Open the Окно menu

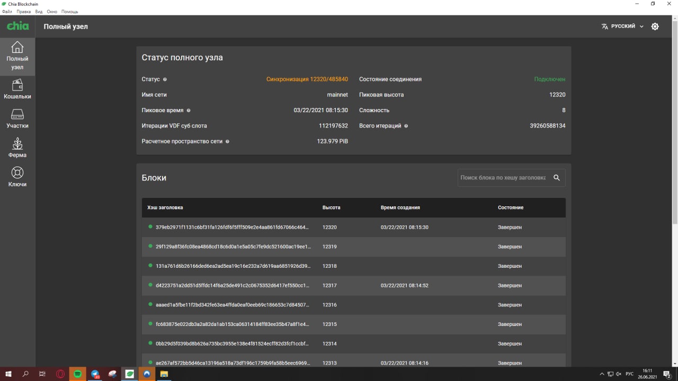(x=52, y=12)
